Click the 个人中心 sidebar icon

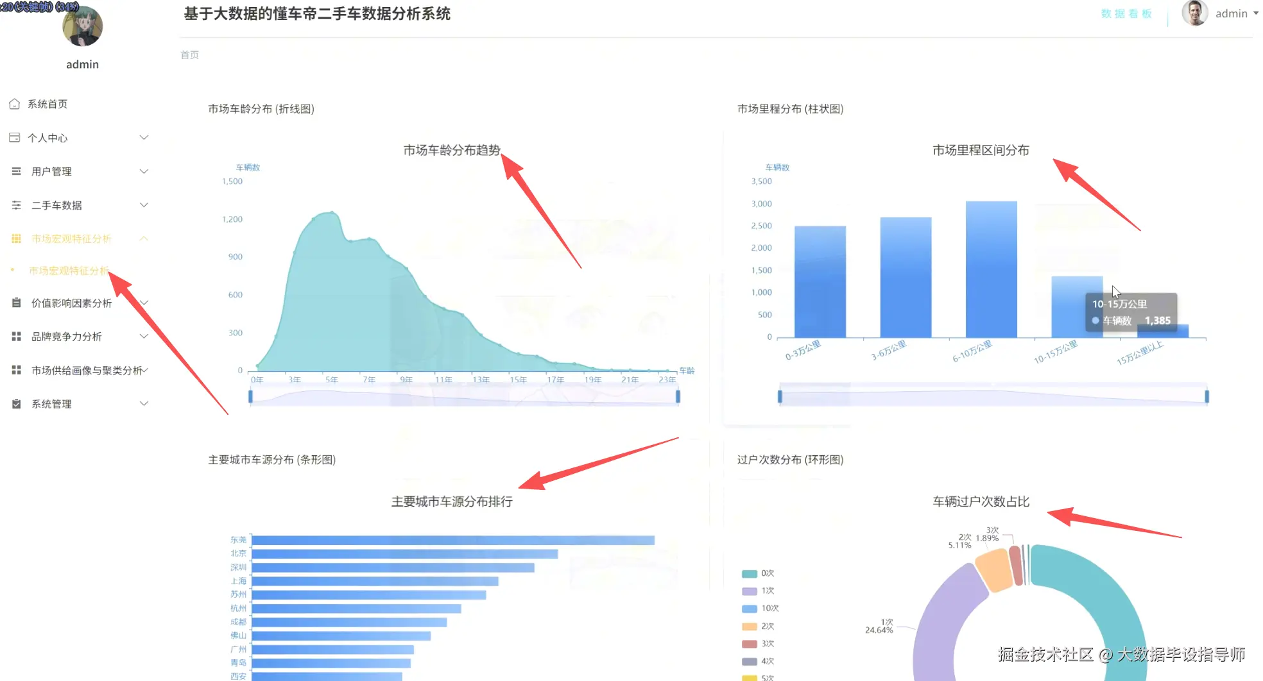coord(15,137)
